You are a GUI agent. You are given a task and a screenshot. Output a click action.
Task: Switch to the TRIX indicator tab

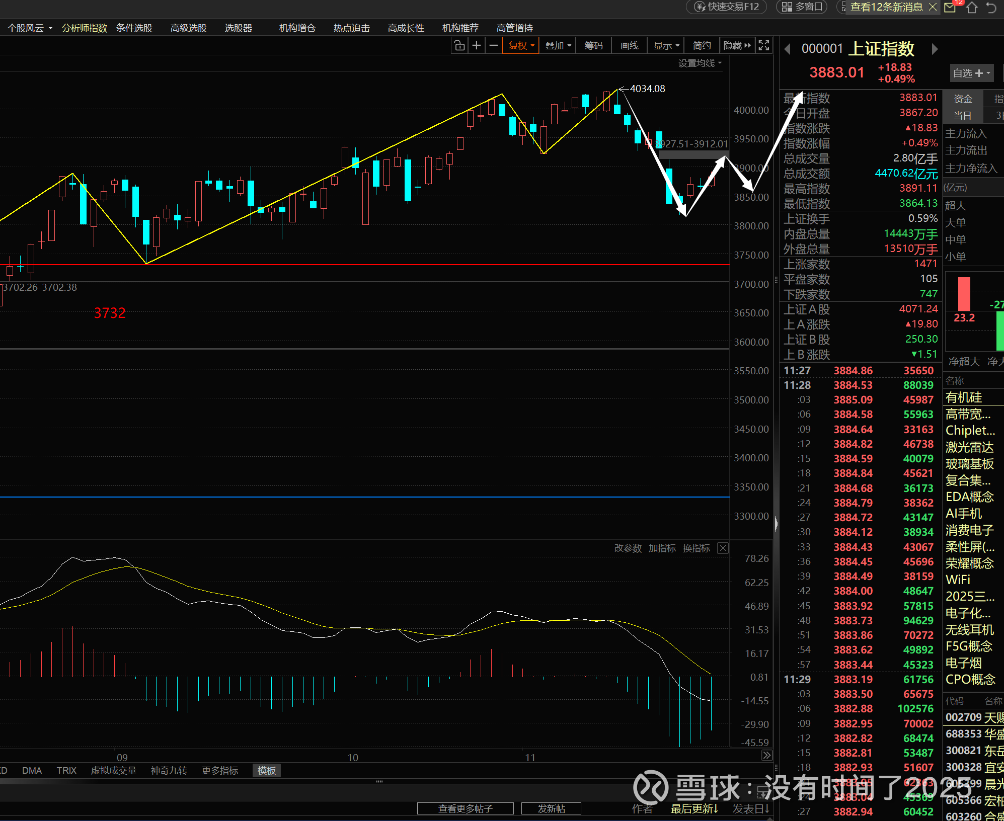66,771
